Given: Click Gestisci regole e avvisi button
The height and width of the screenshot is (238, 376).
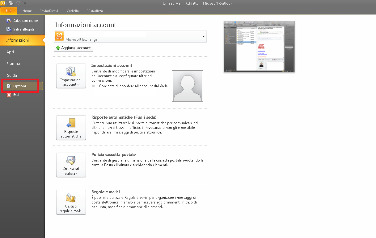Looking at the screenshot, I should pyautogui.click(x=71, y=202).
